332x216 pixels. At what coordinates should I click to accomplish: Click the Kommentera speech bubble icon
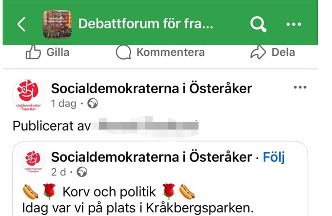(123, 52)
